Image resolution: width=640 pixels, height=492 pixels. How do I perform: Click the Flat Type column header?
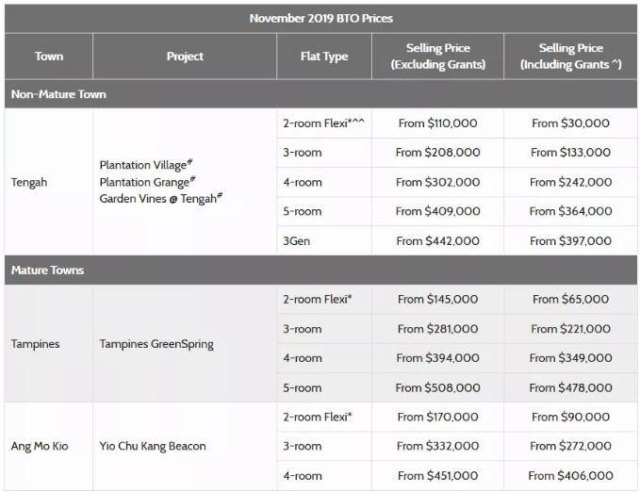pos(323,57)
